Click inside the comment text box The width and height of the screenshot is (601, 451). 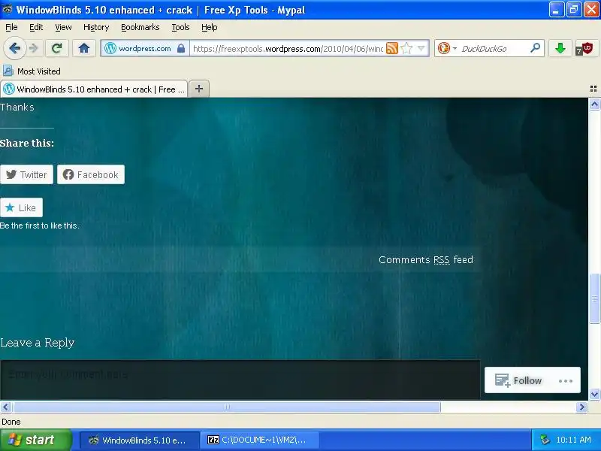[240, 380]
